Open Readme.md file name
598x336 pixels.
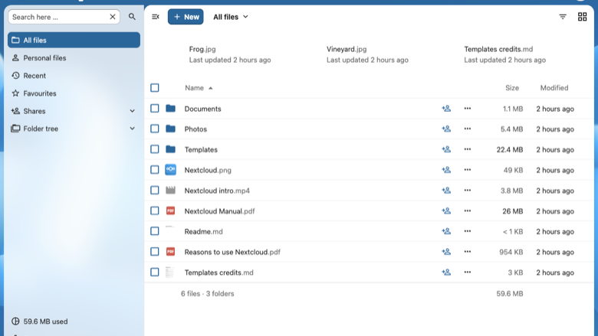(204, 231)
